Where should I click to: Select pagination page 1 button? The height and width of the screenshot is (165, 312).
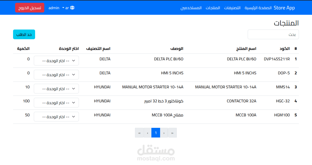pyautogui.click(x=156, y=133)
